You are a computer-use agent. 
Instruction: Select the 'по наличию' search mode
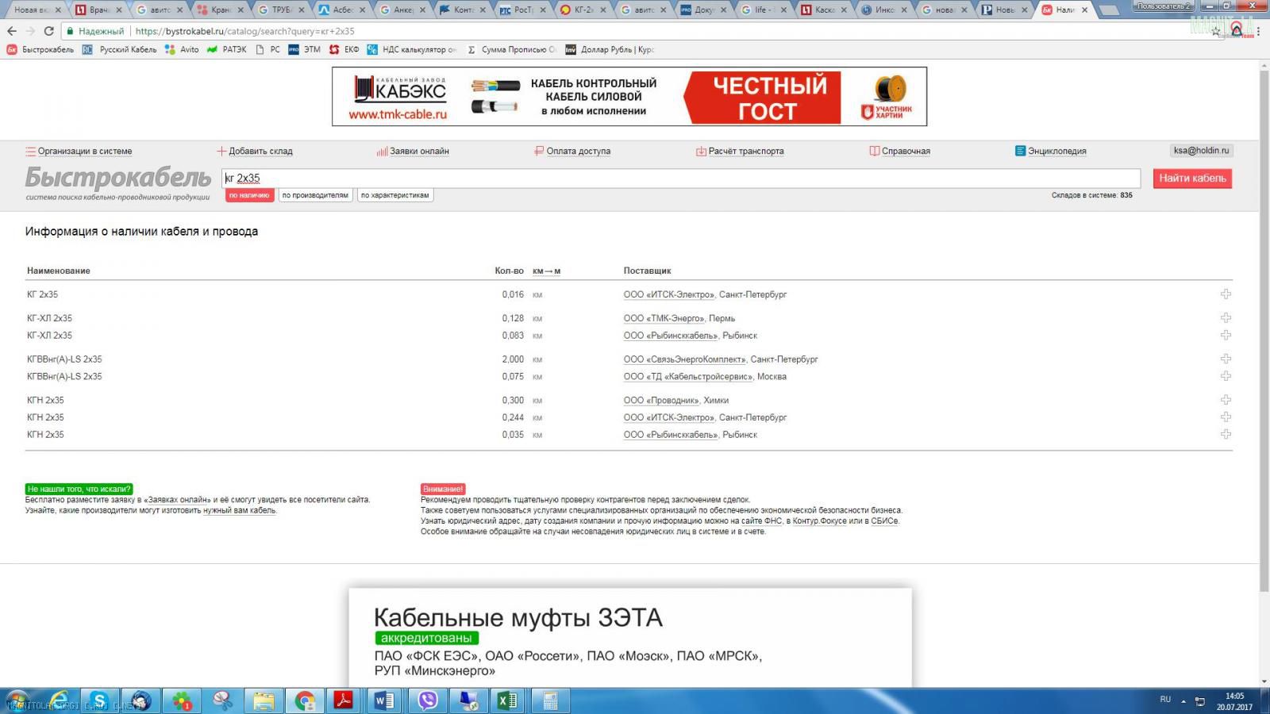pyautogui.click(x=249, y=195)
